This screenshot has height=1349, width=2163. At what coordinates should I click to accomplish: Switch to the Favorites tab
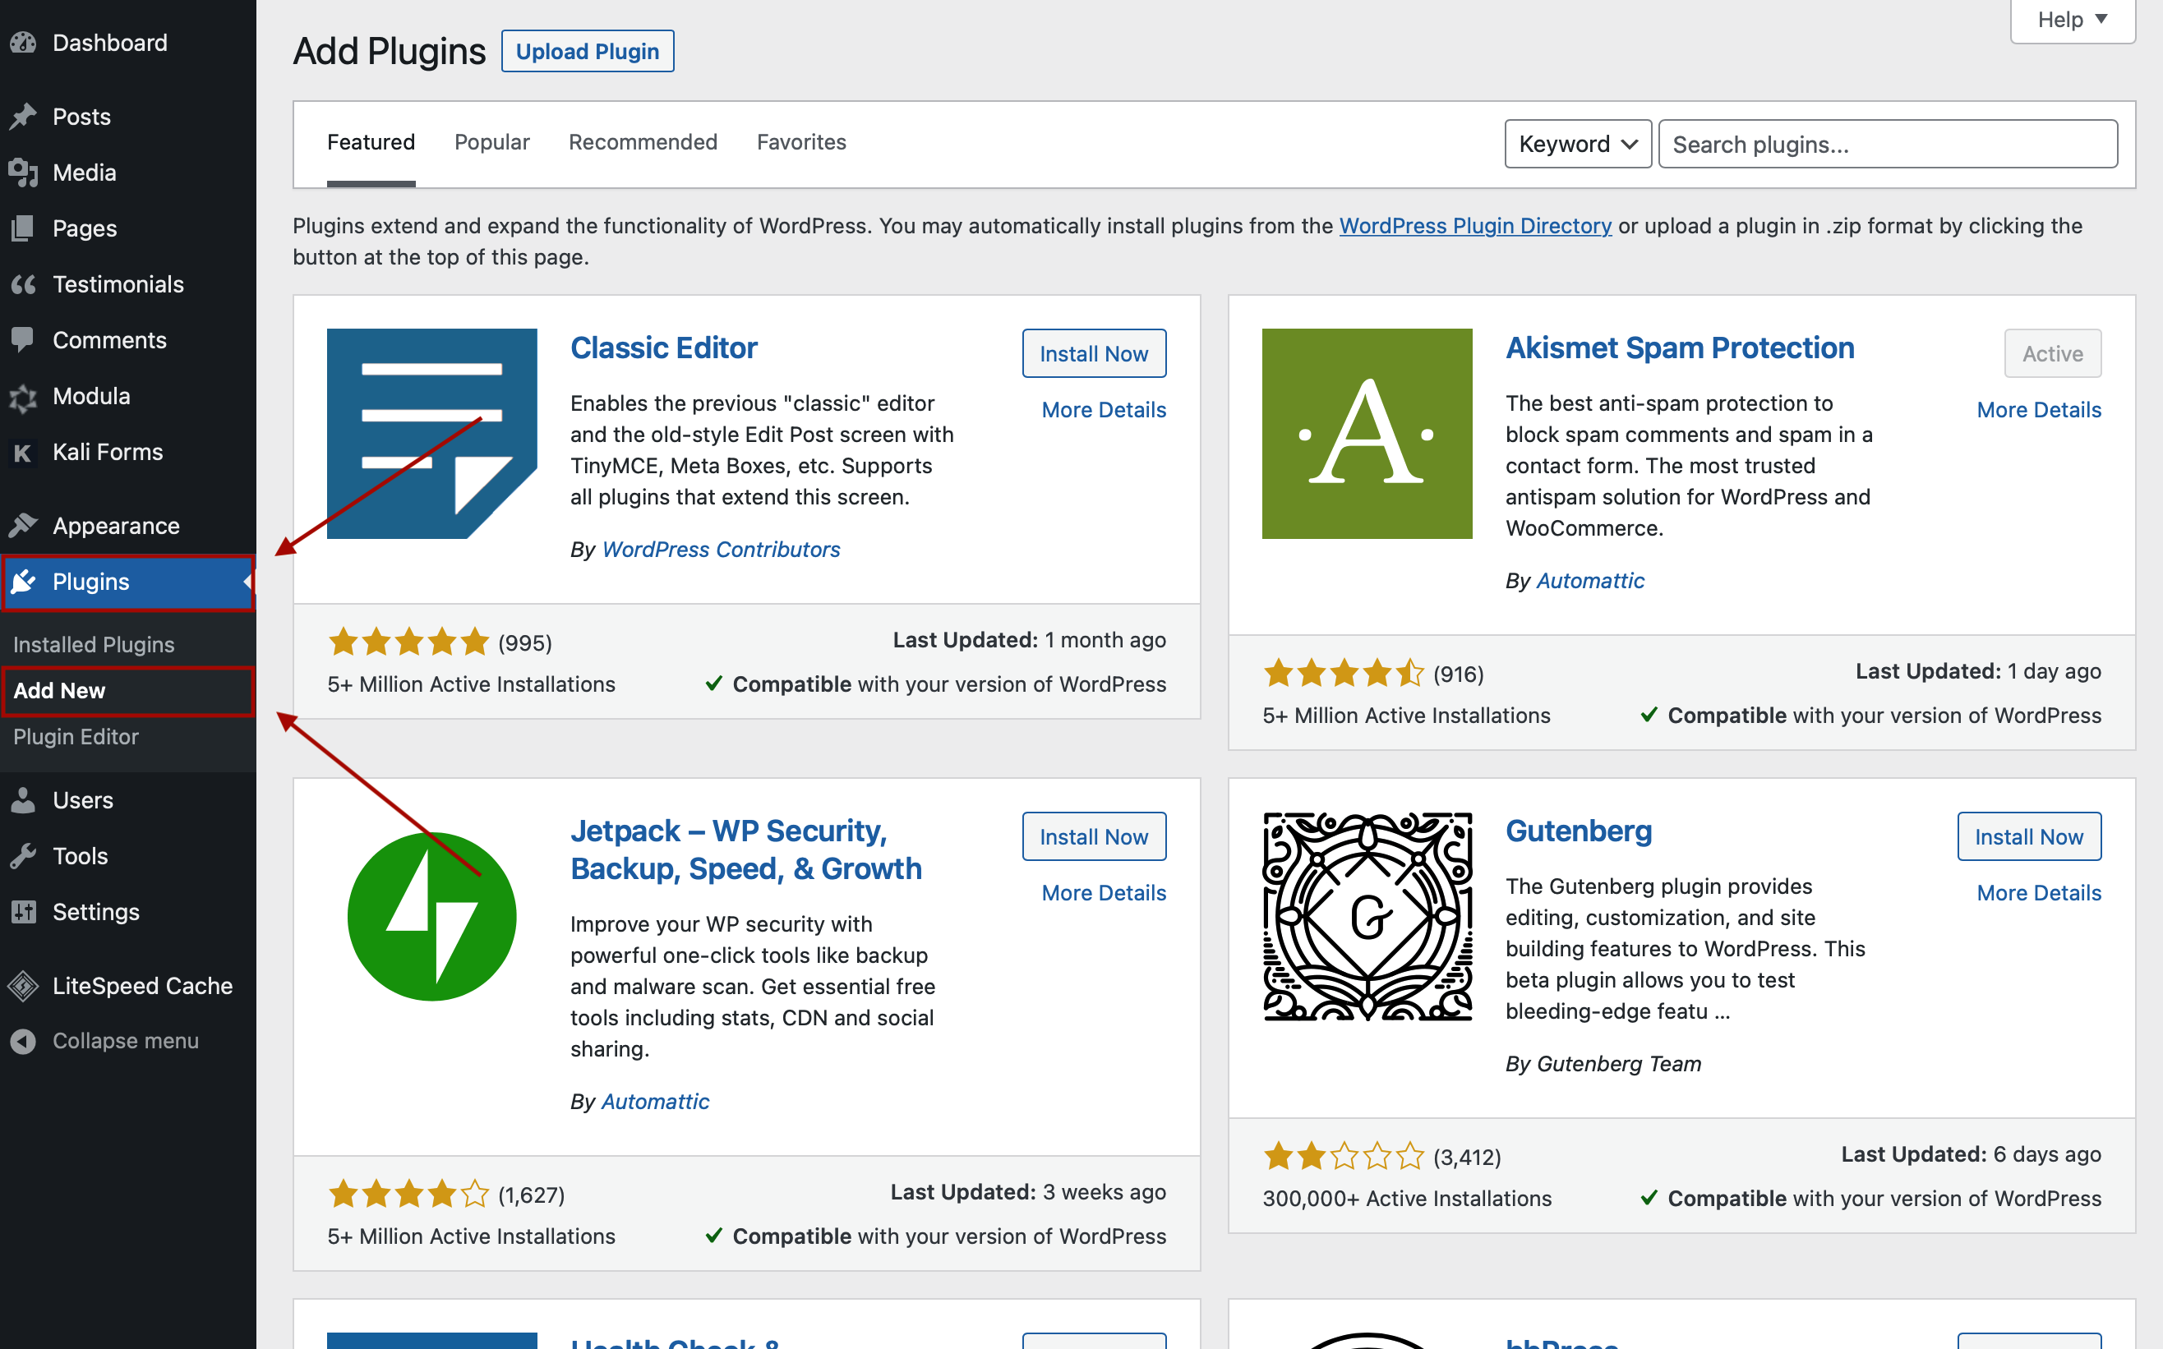[801, 142]
